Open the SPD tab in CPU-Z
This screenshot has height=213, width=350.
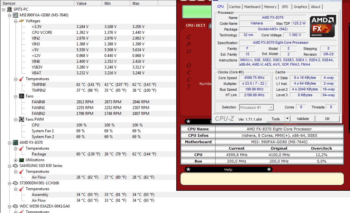pyautogui.click(x=285, y=7)
